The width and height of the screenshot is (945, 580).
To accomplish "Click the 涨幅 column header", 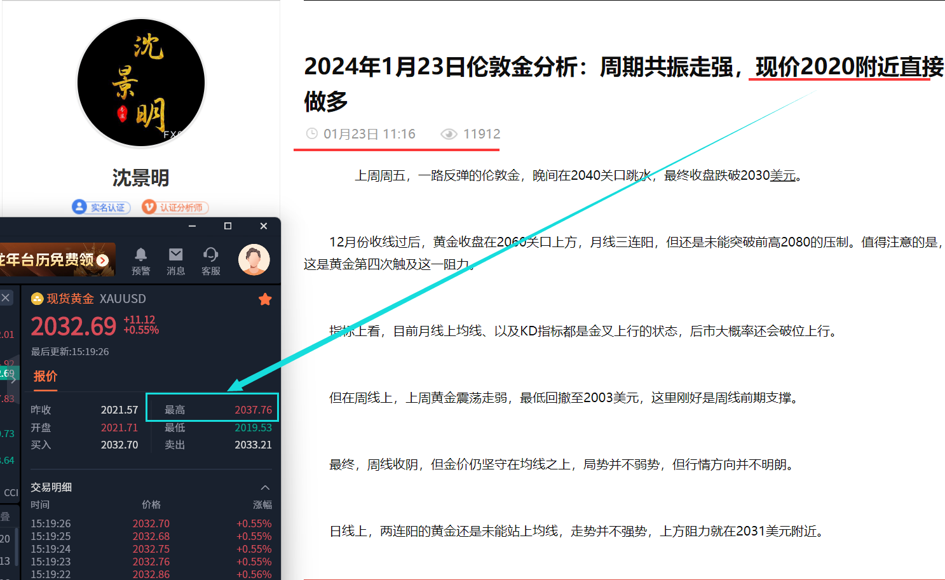I will pos(262,505).
